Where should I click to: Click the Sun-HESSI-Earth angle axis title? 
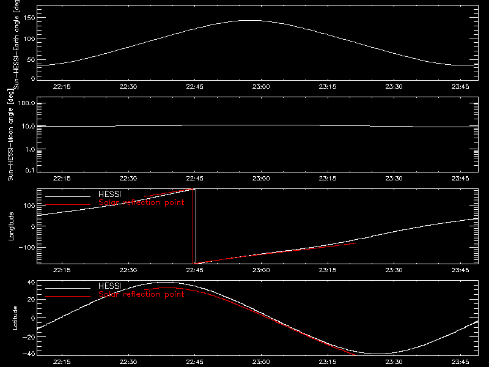[x=17, y=45]
